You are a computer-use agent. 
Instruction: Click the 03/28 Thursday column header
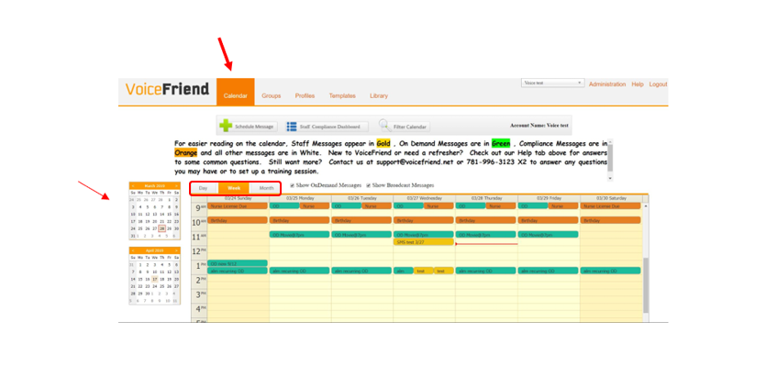click(x=486, y=198)
